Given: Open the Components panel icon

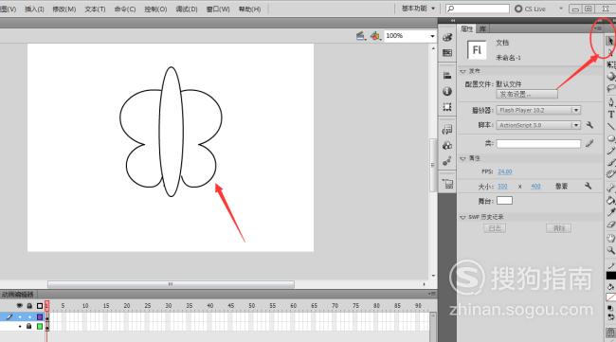Looking at the screenshot, I should 447,145.
